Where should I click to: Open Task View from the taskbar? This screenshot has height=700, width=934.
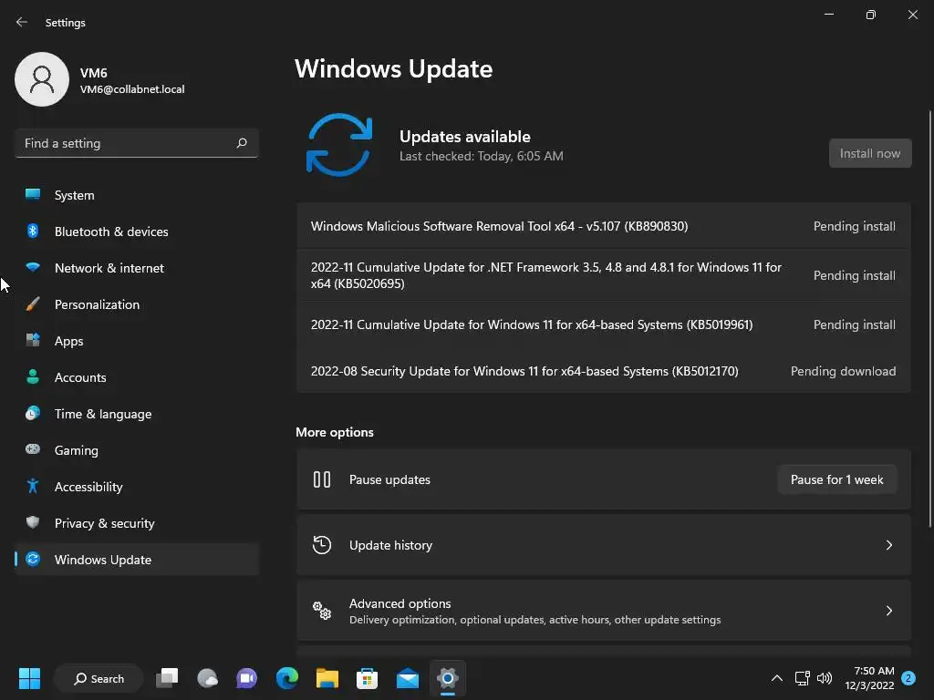click(x=167, y=678)
